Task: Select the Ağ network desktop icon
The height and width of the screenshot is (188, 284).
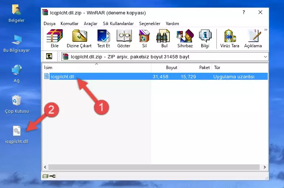Action: [x=17, y=74]
